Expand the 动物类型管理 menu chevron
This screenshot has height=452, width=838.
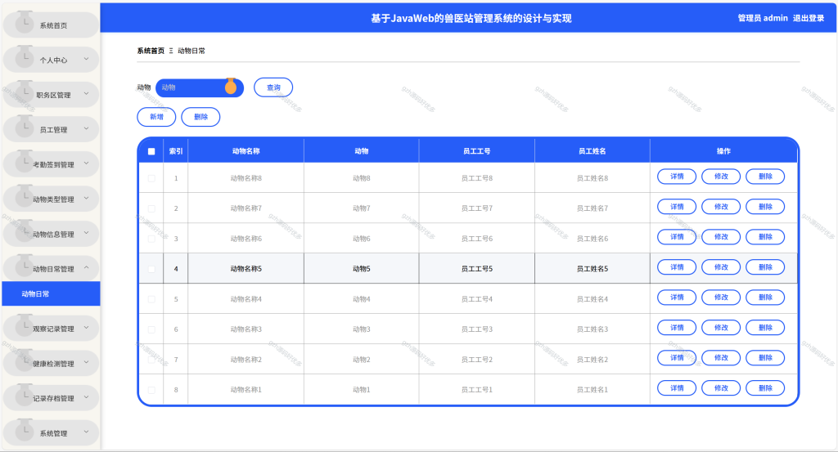tap(87, 198)
